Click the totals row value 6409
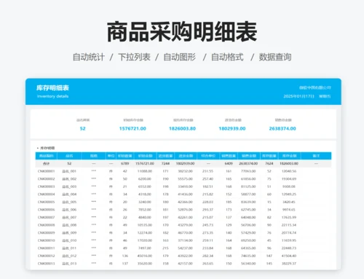364x279 pixels. pos(229,163)
